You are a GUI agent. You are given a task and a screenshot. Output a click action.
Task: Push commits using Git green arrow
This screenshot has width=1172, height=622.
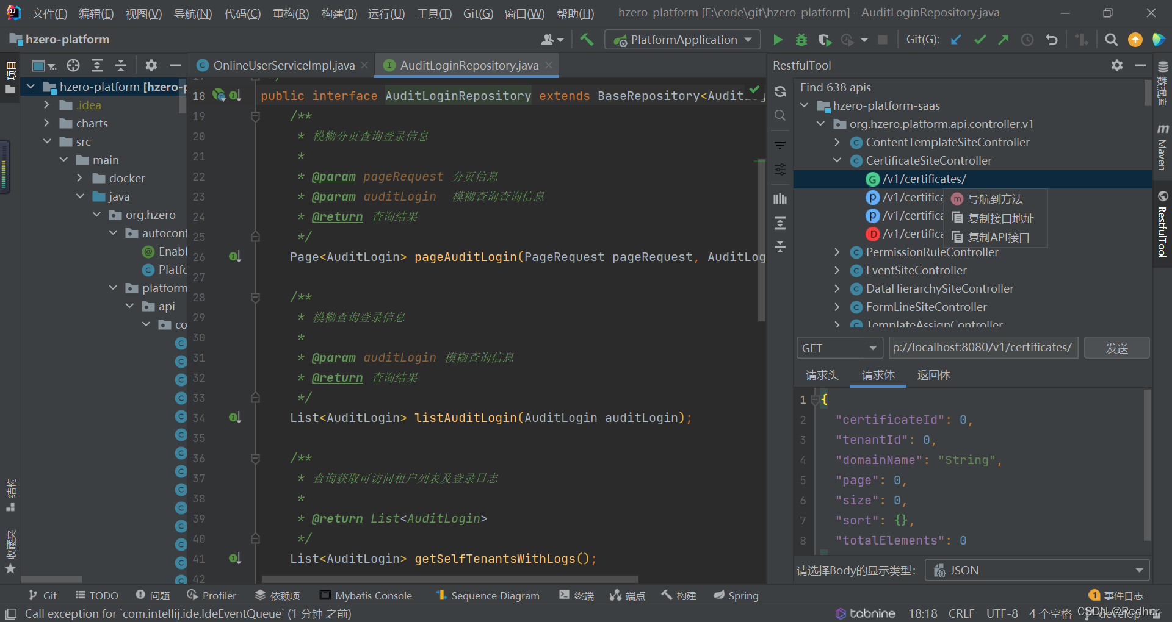pyautogui.click(x=1004, y=40)
